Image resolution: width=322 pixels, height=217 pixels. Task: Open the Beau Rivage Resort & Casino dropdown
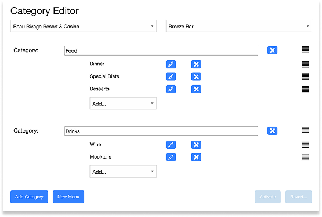(84, 26)
